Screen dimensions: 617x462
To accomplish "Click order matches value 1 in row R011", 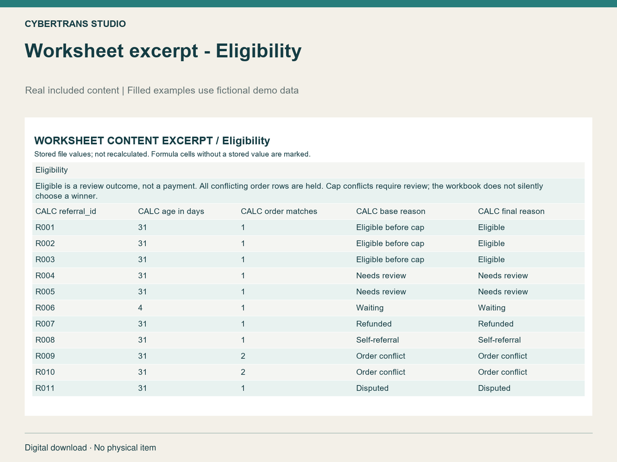I will click(243, 388).
